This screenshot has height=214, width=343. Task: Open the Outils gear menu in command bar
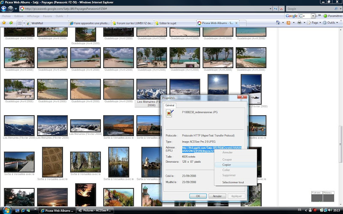[x=331, y=23]
